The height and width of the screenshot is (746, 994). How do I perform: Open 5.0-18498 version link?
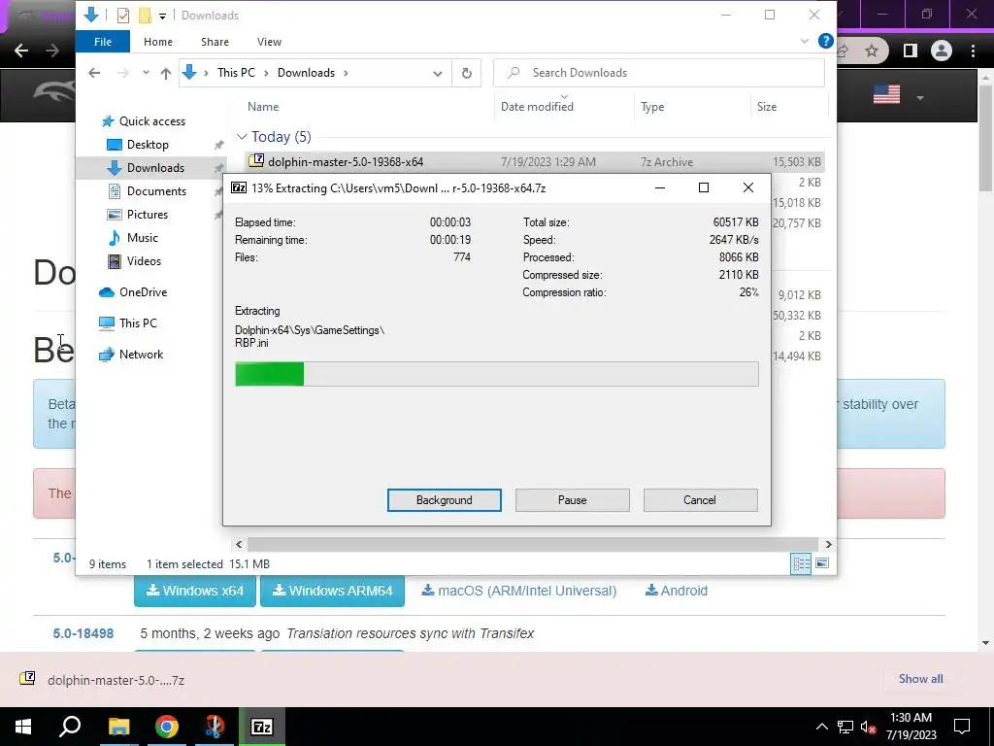pos(83,633)
